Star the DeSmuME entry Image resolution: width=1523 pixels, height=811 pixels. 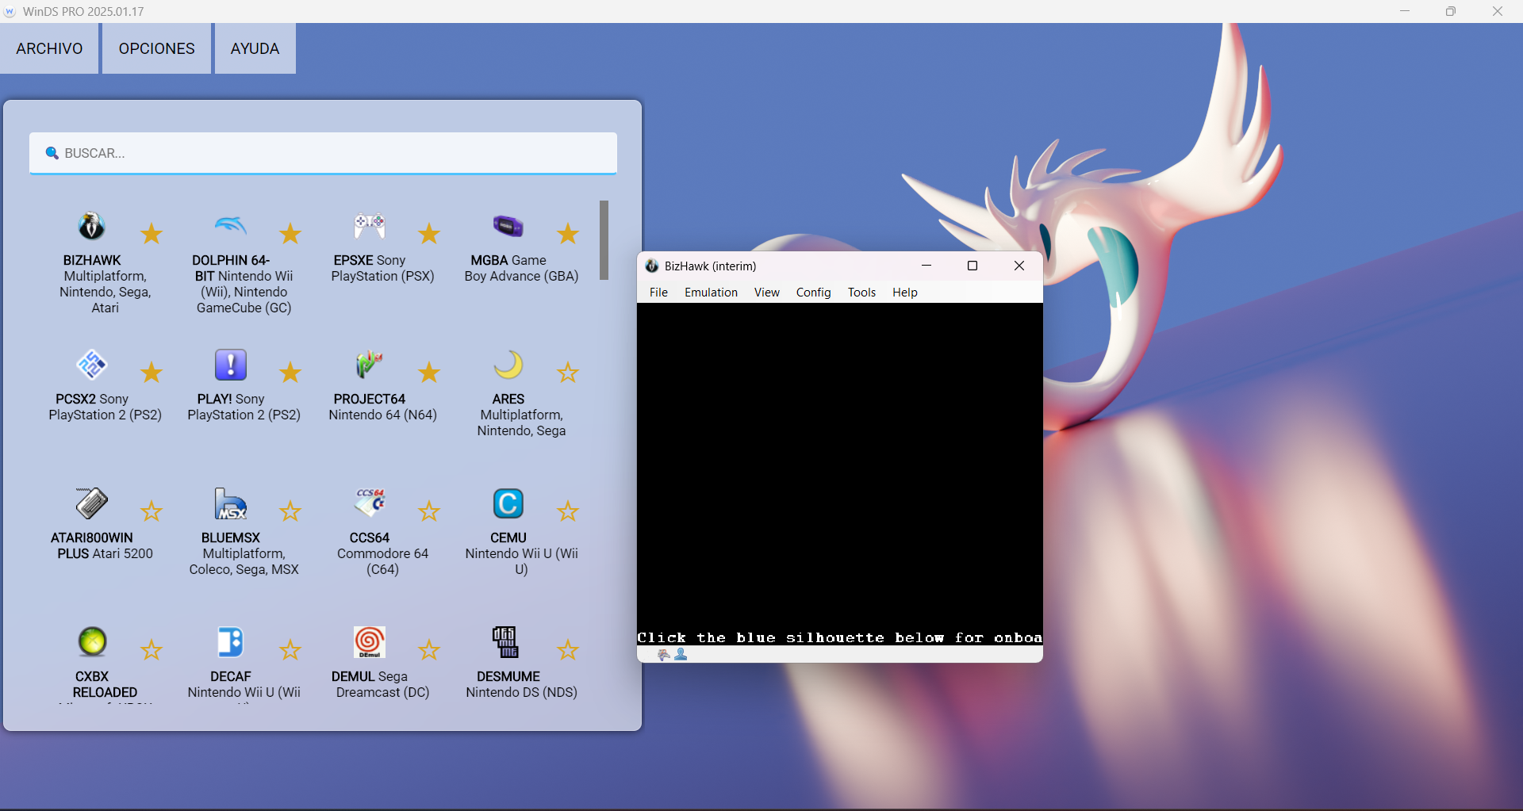pos(568,650)
